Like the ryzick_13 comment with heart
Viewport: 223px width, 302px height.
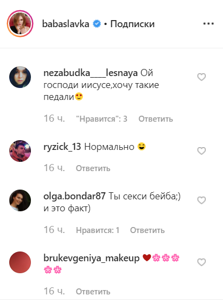[201, 151]
